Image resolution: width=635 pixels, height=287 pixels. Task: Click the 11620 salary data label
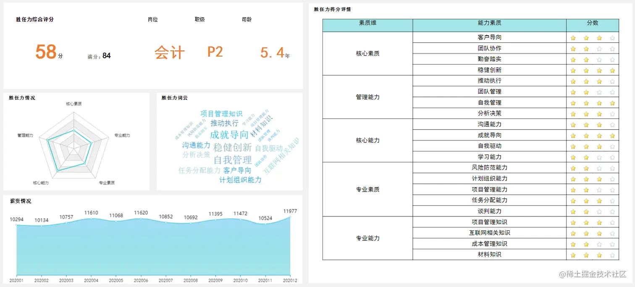[141, 213]
